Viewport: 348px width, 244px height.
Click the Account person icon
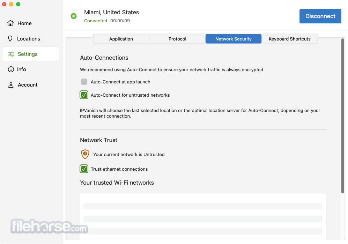click(x=11, y=85)
